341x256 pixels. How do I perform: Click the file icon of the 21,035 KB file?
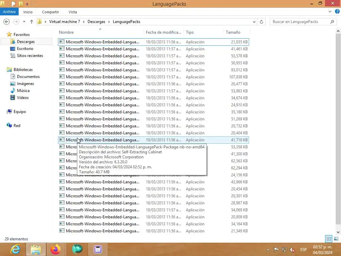click(62, 42)
